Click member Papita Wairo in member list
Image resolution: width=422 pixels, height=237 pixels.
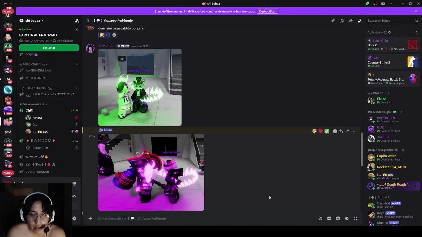coord(393,157)
